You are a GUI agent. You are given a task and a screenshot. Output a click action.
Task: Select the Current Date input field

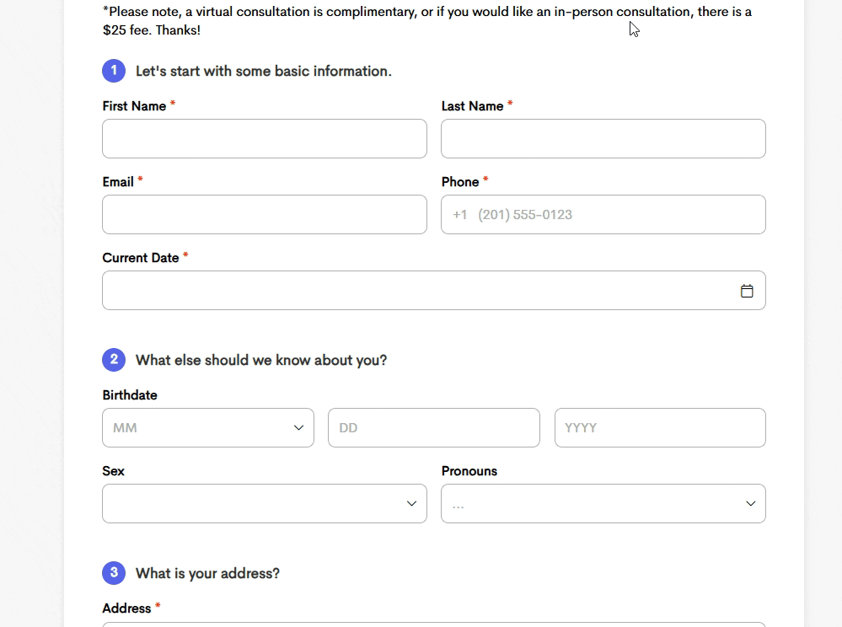[434, 291]
